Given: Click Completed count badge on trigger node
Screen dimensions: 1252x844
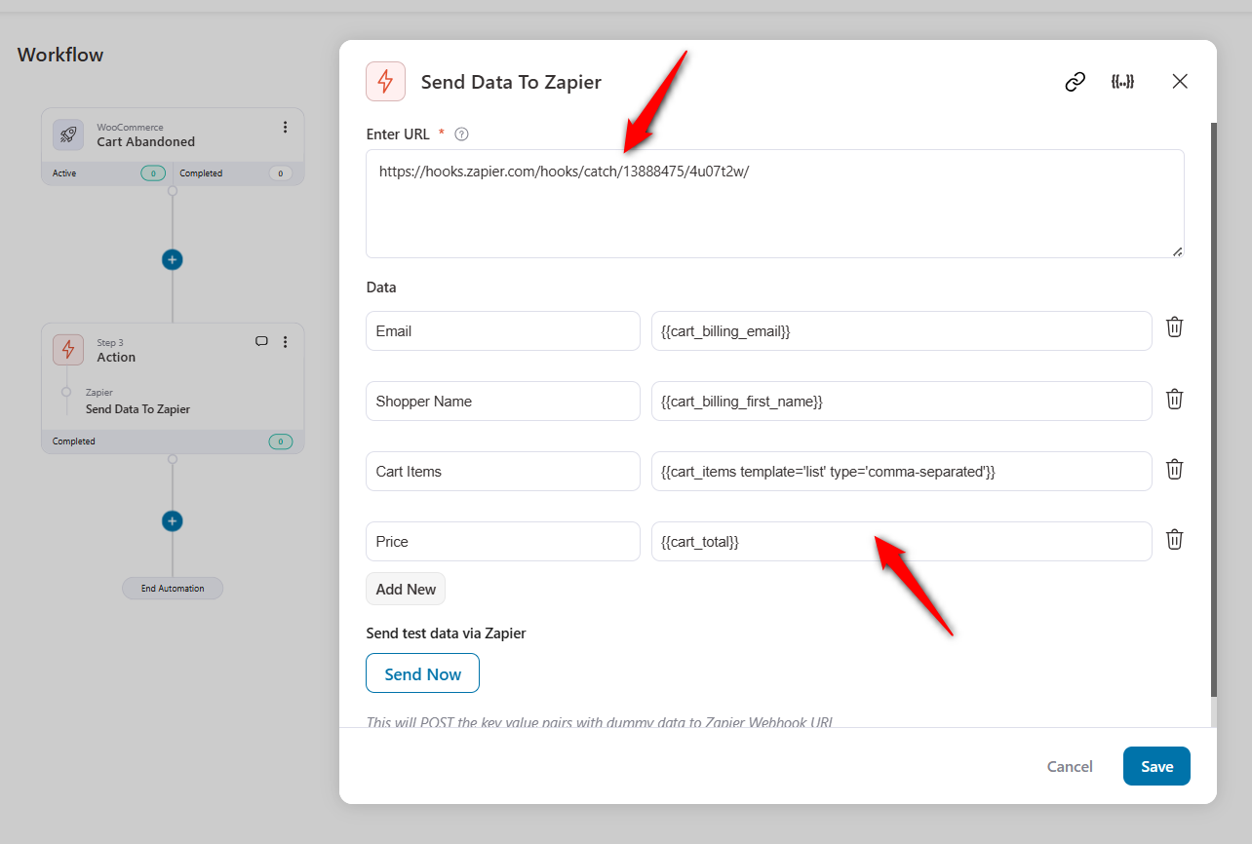Looking at the screenshot, I should [280, 173].
